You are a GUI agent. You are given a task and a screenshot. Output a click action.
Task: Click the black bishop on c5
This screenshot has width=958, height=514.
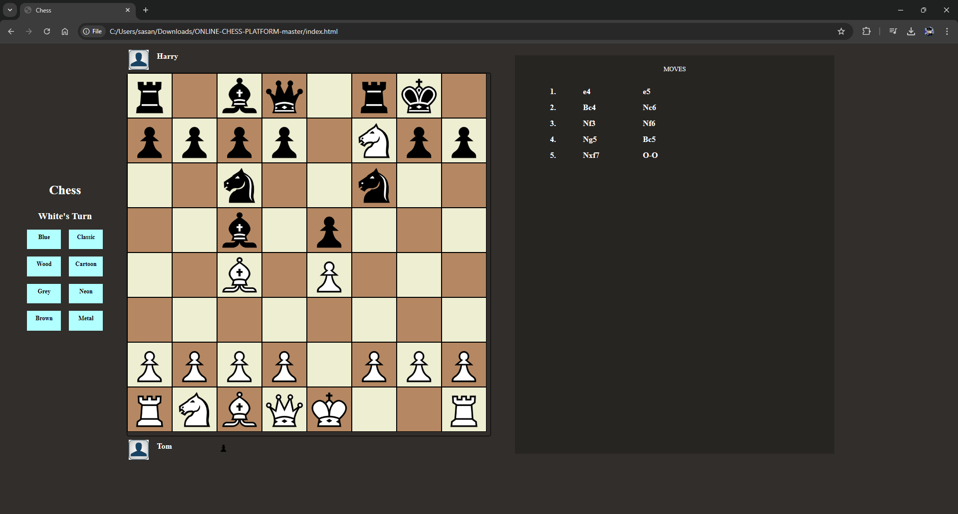(x=239, y=231)
